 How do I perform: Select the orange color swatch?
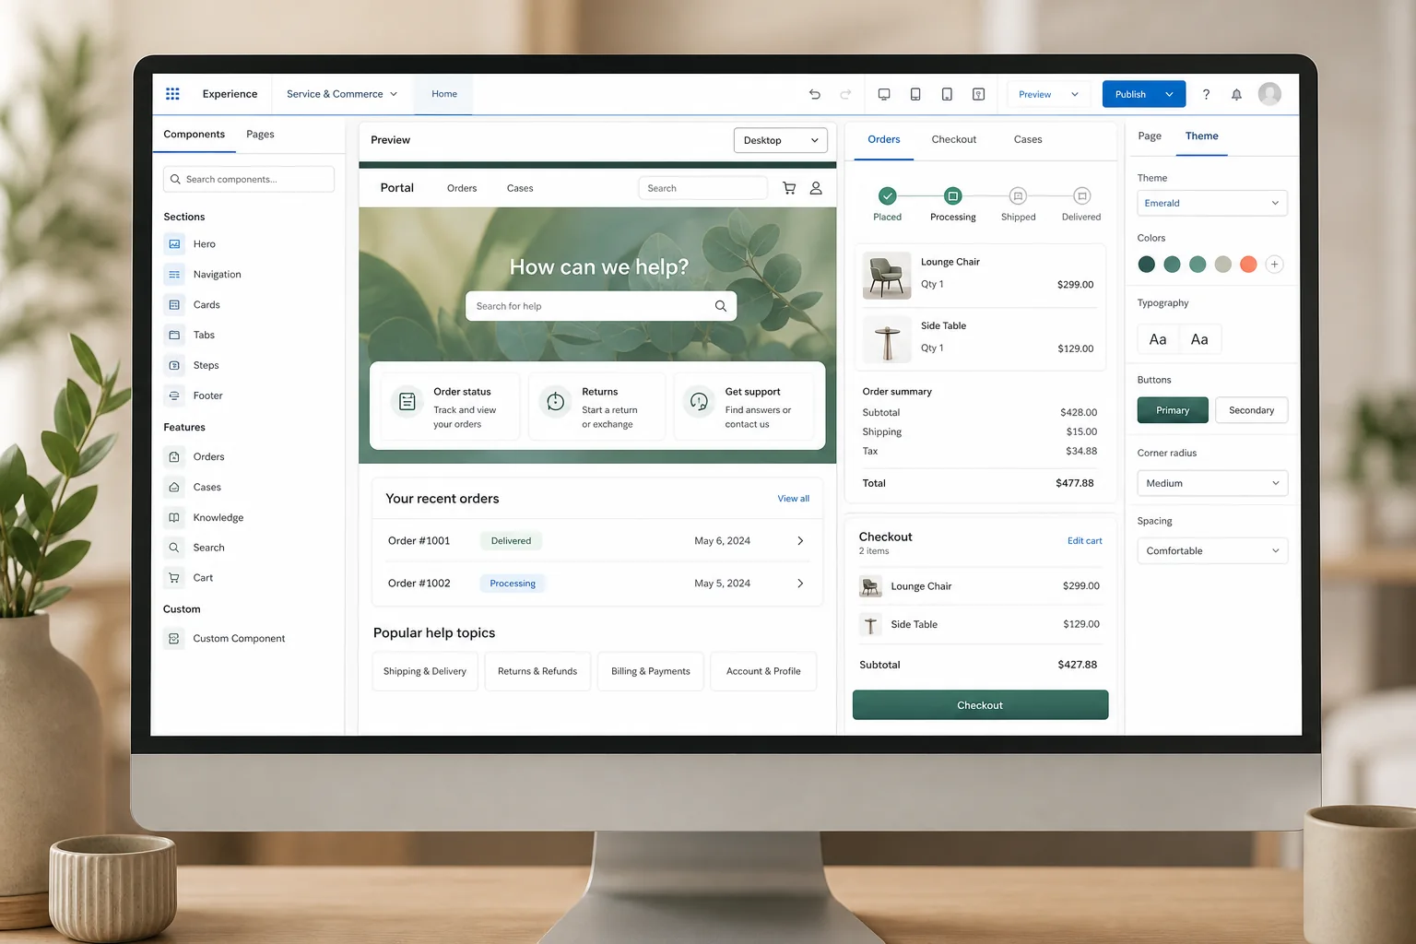[x=1248, y=265]
